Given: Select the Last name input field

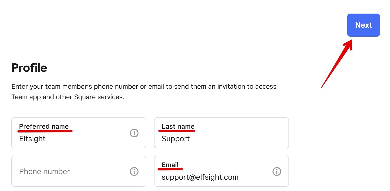Looking at the screenshot, I should 221,133.
